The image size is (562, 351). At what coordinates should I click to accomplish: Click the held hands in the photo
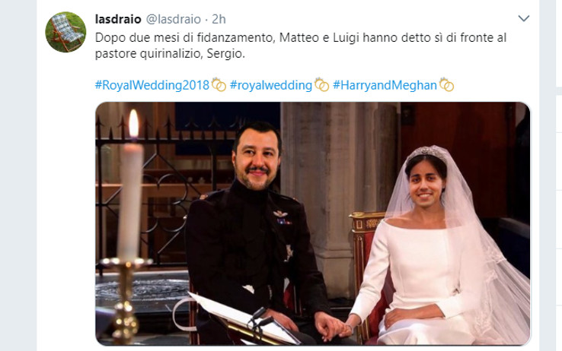(335, 327)
